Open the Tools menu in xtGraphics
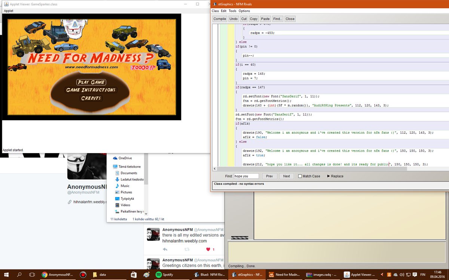This screenshot has width=449, height=280. 232,11
